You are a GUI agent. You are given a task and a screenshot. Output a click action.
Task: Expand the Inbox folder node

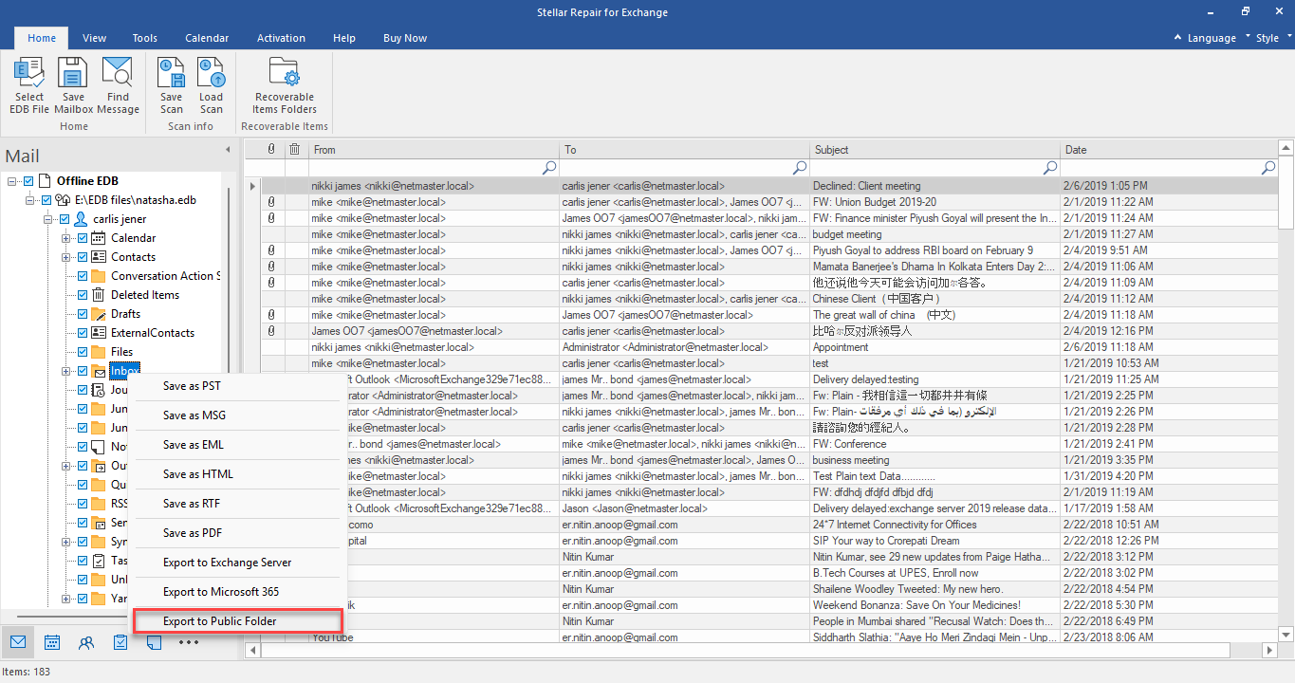[x=67, y=371]
